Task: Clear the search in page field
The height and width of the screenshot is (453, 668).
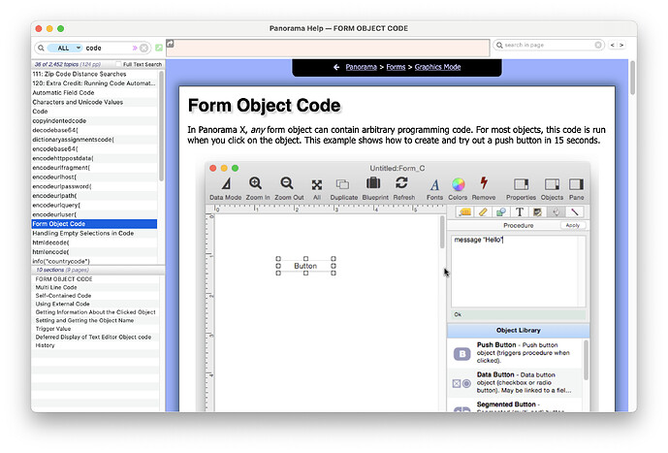Action: pyautogui.click(x=598, y=45)
